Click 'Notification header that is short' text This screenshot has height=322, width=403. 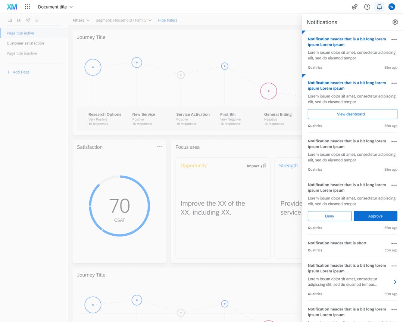(337, 243)
